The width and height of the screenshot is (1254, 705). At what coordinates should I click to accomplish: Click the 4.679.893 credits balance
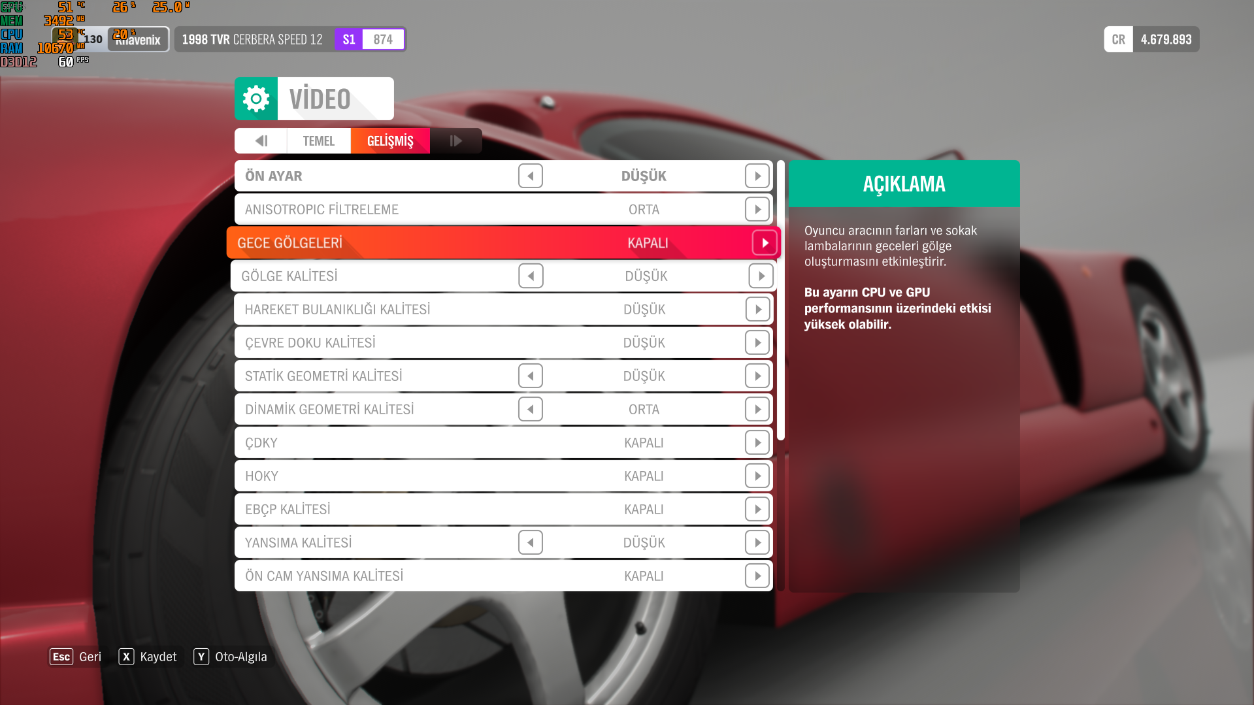coord(1166,39)
